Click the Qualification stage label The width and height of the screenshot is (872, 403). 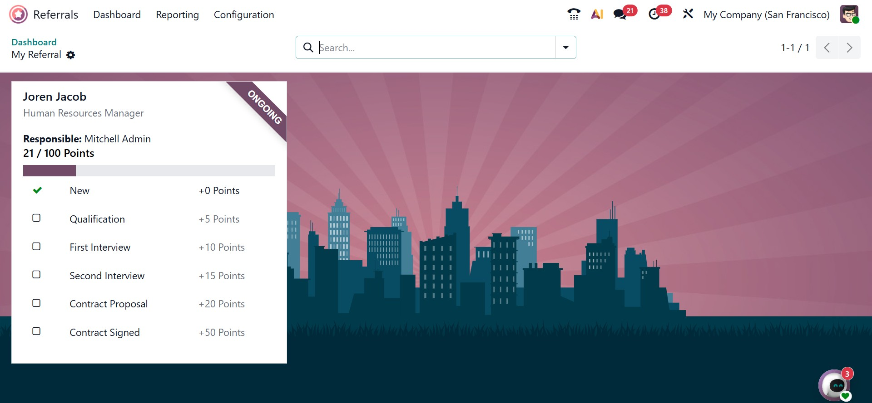97,219
